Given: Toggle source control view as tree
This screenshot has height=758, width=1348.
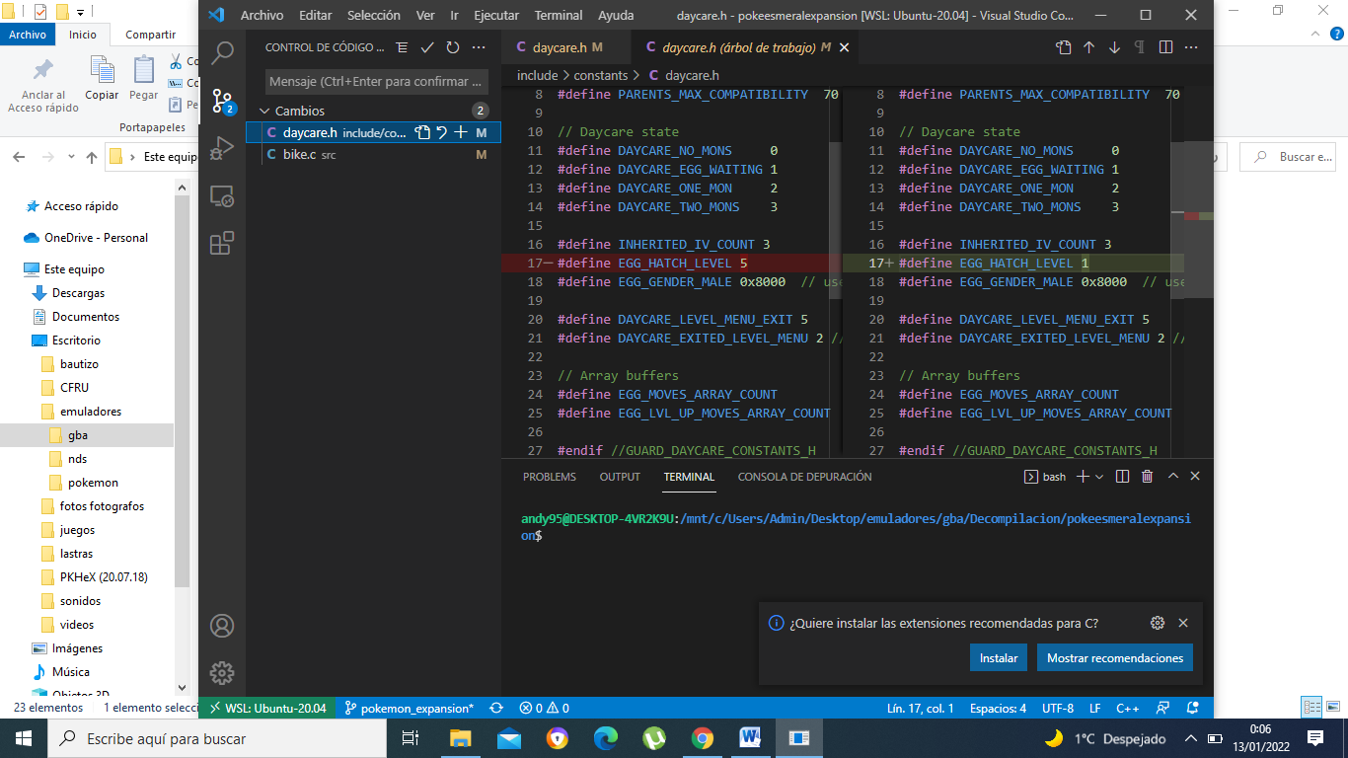Looking at the screenshot, I should point(402,47).
